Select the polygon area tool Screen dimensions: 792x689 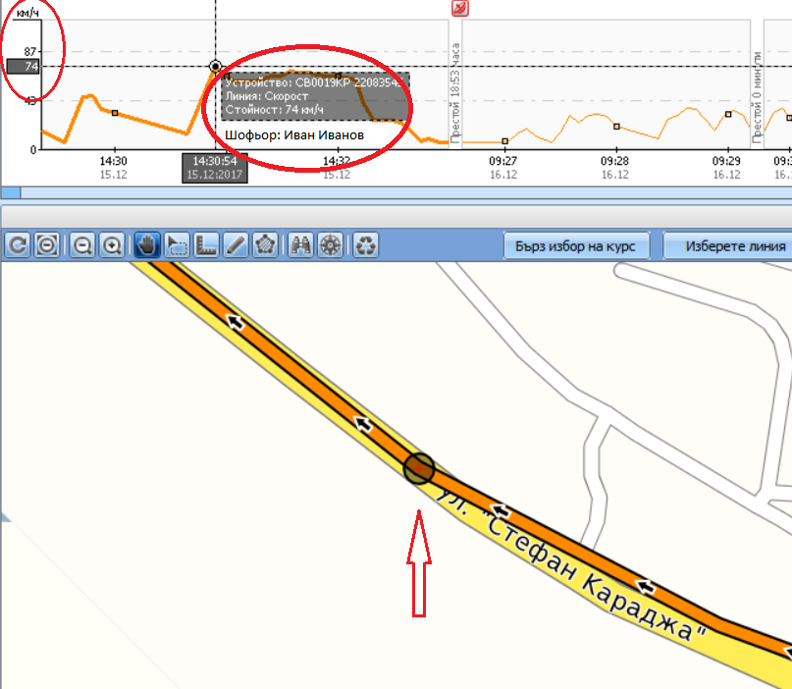(x=265, y=245)
